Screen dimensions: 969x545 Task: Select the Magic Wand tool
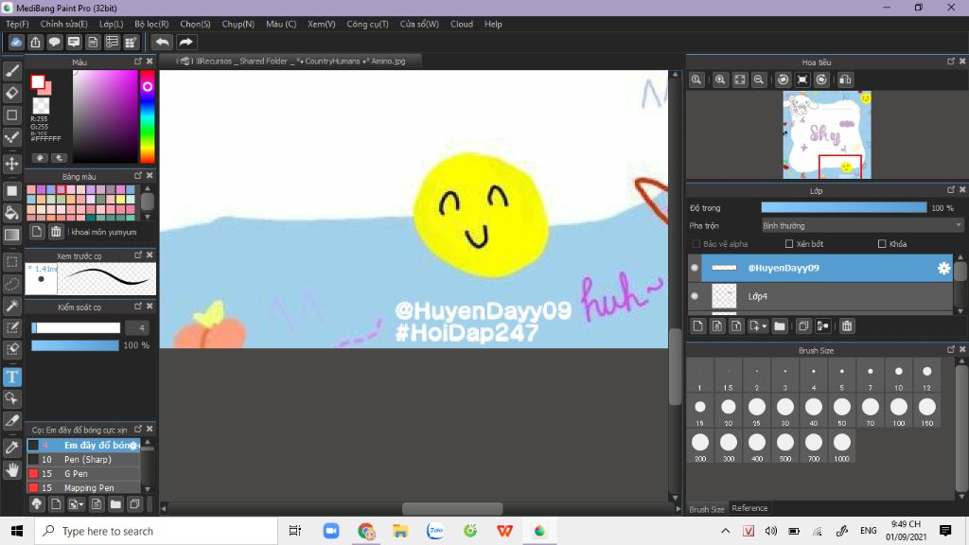[x=11, y=306]
